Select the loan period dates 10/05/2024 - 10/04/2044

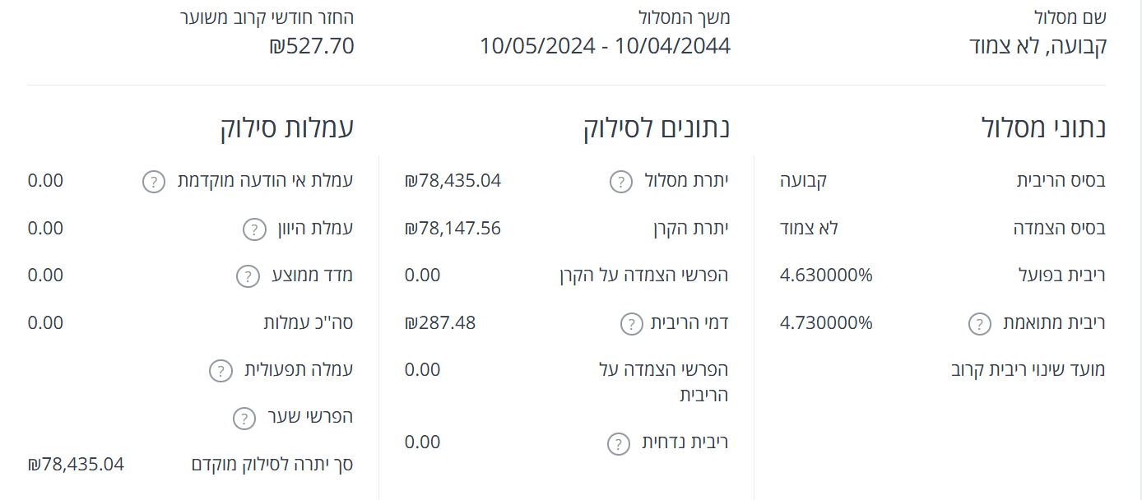[x=606, y=47]
